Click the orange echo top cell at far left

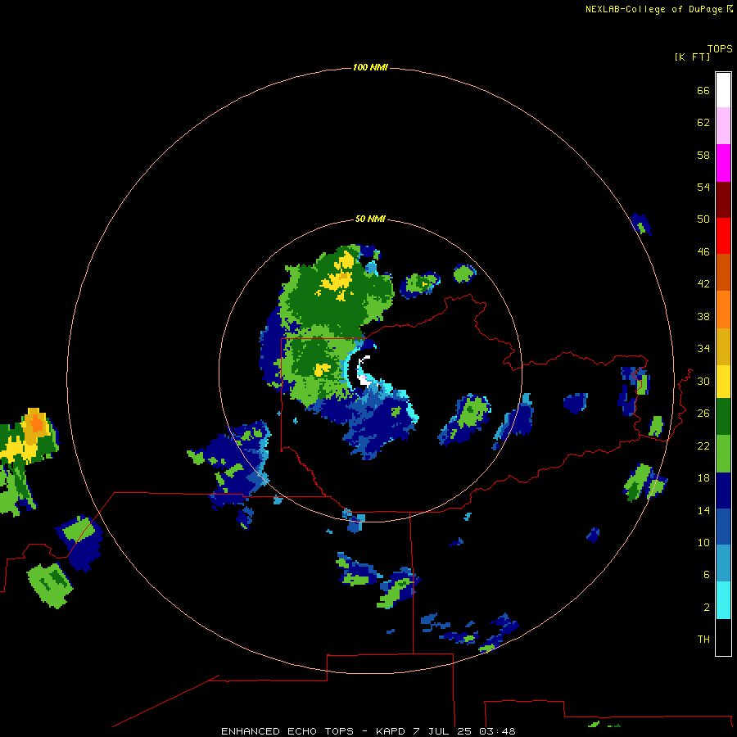tap(36, 424)
